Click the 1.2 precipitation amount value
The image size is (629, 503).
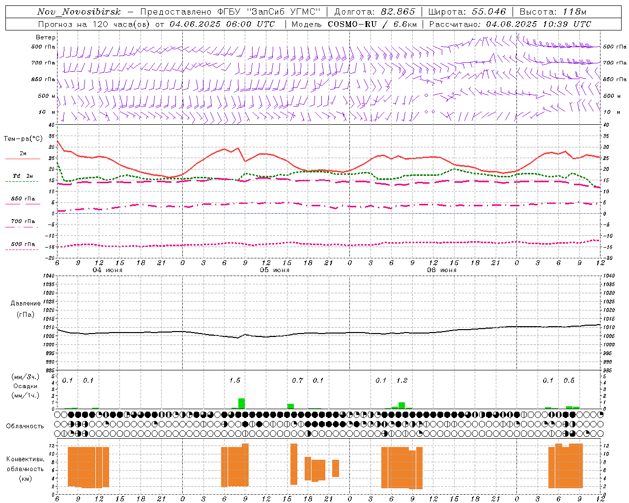[402, 381]
